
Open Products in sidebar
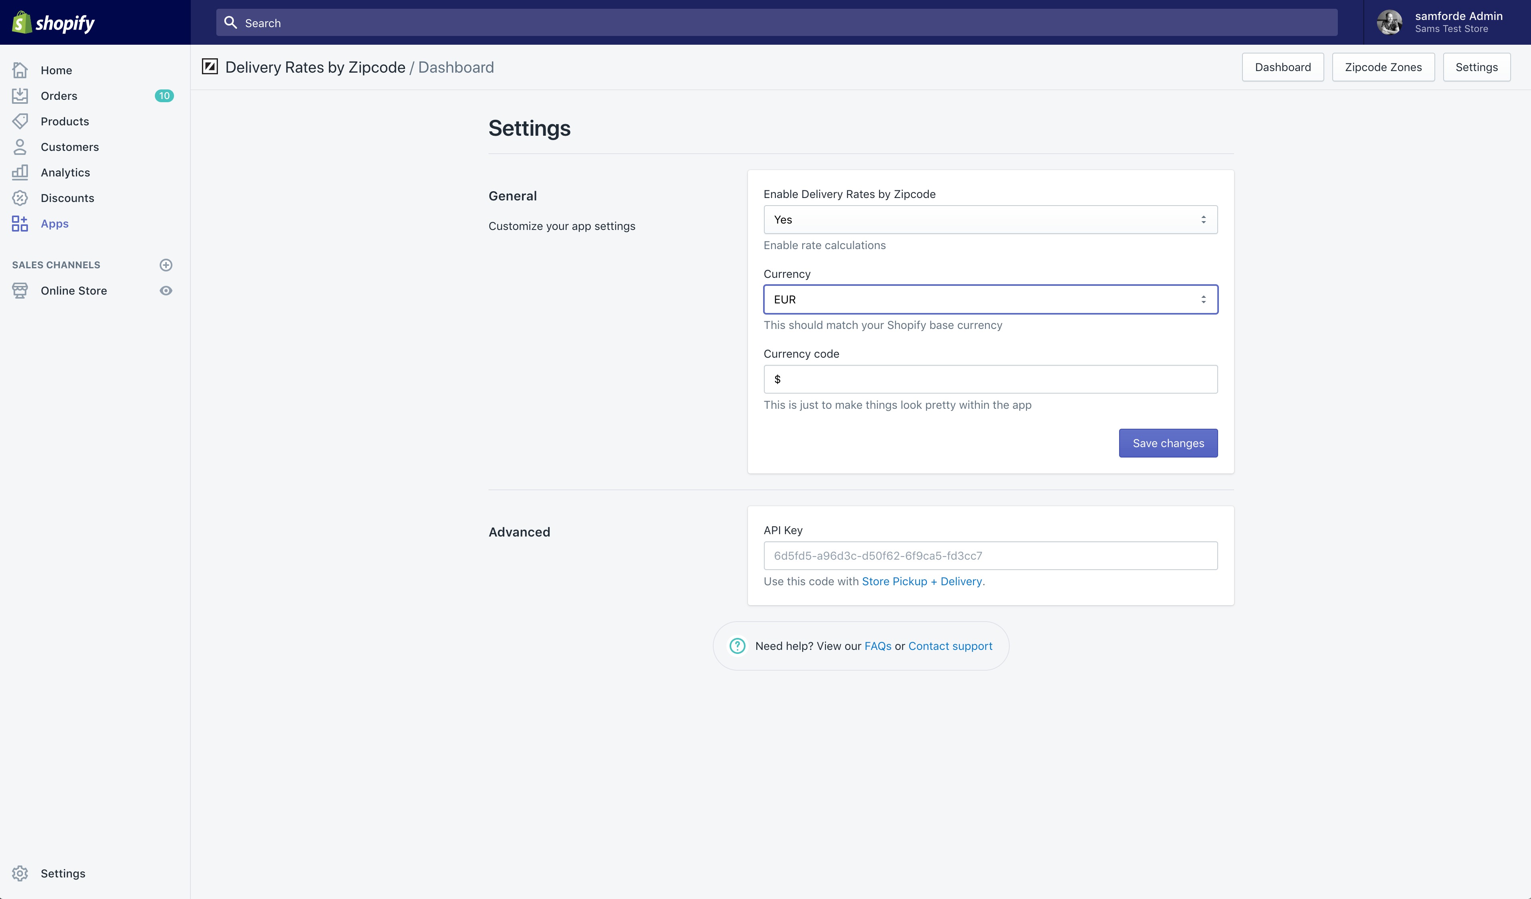[x=65, y=121]
